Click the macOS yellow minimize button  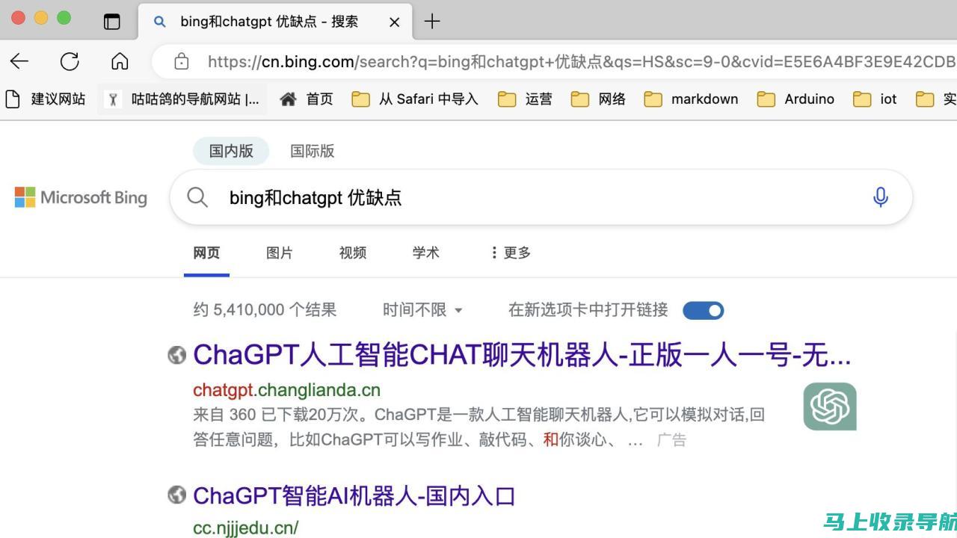coord(41,18)
